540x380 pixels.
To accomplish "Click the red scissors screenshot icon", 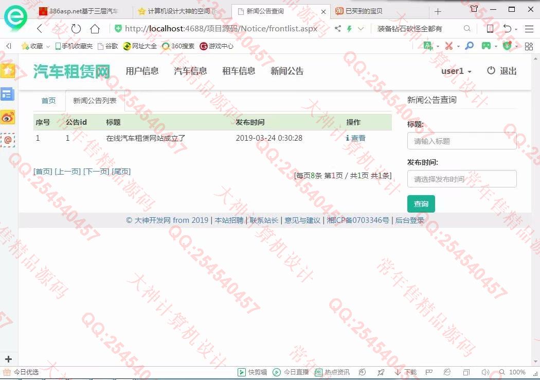I will [449, 46].
